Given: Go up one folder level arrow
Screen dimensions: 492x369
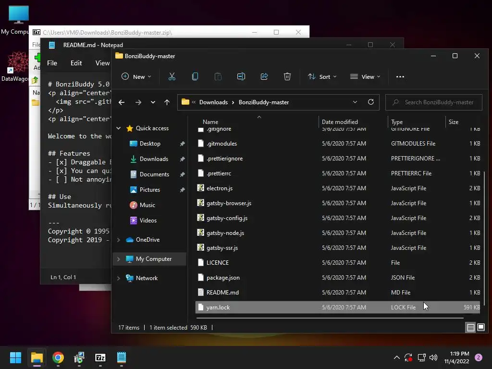Looking at the screenshot, I should click(x=167, y=102).
